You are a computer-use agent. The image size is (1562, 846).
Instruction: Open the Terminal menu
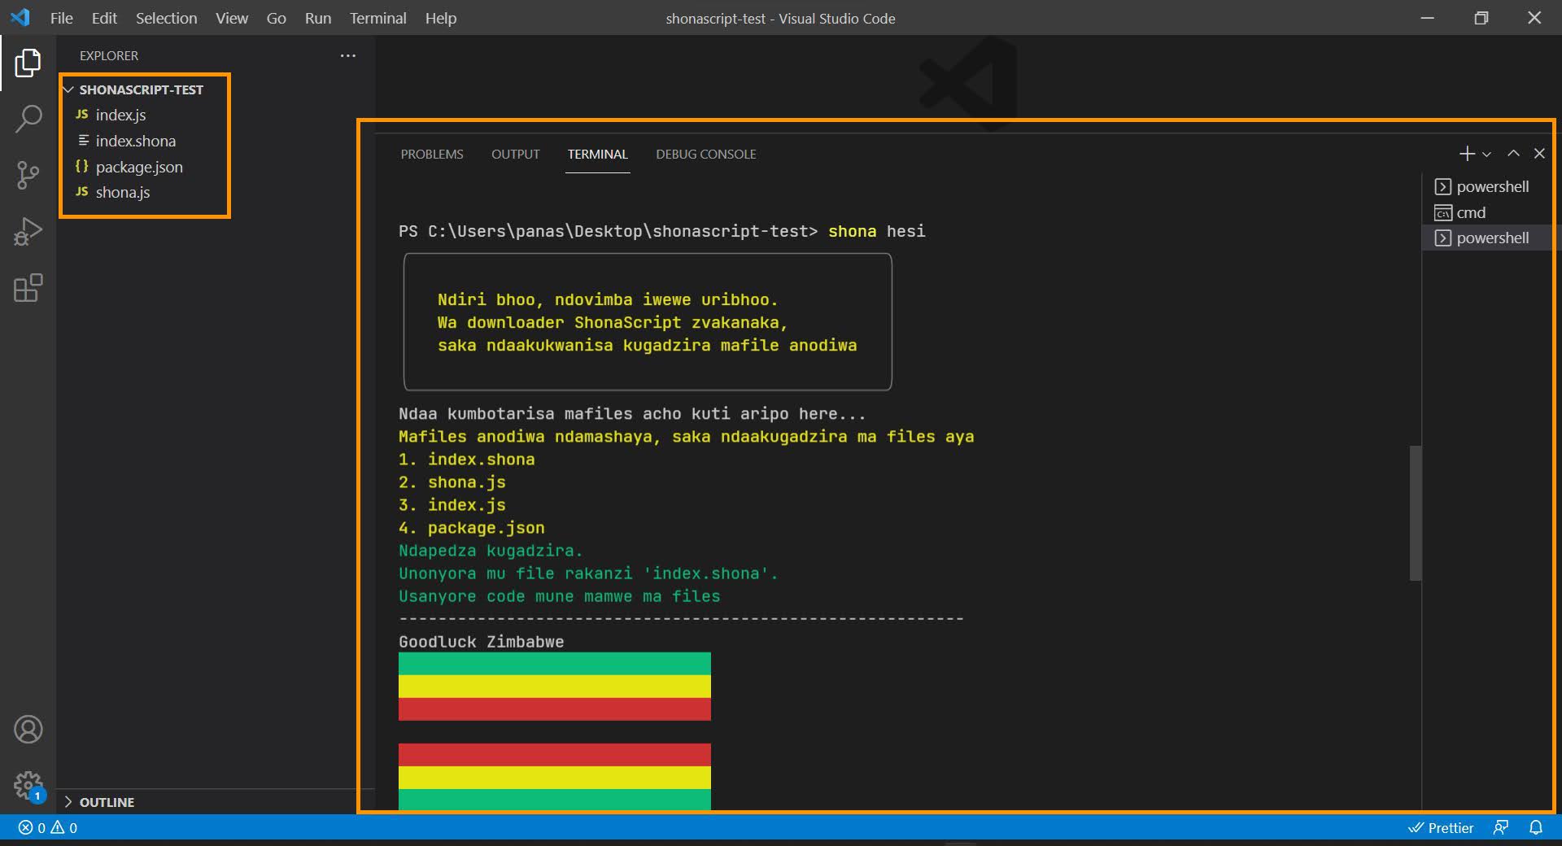tap(377, 18)
